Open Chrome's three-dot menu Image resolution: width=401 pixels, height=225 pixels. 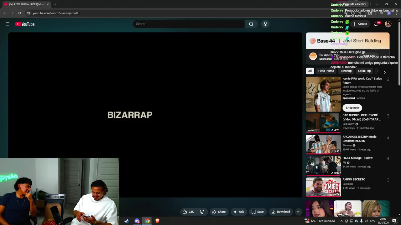coord(396,13)
